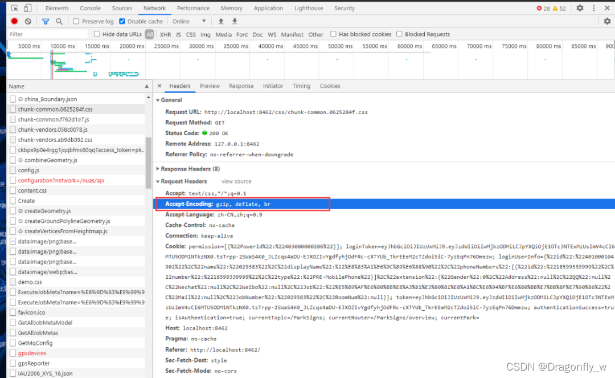
Task: Tick checkbox beside favicon.ico
Action: (x=13, y=312)
